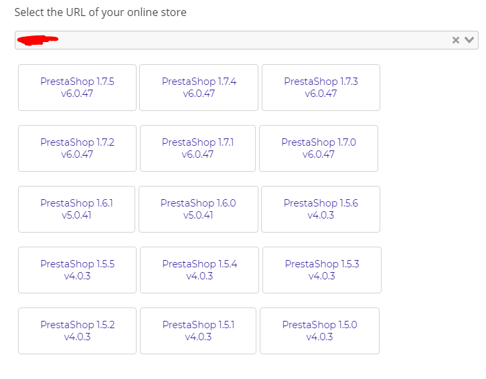This screenshot has width=486, height=379.
Task: Pick PrestaShop 1.7.3 version tile
Action: pyautogui.click(x=321, y=88)
